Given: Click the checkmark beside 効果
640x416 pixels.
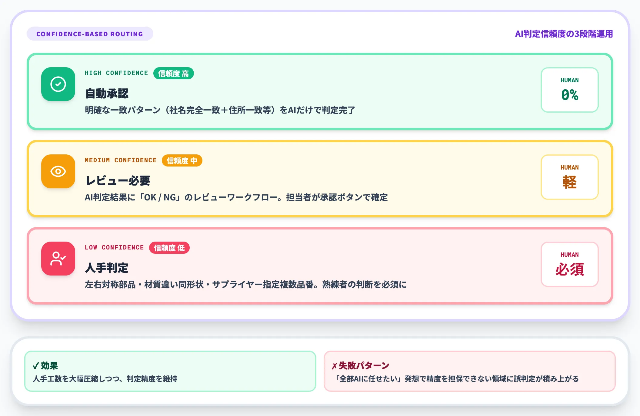Looking at the screenshot, I should pyautogui.click(x=36, y=366).
